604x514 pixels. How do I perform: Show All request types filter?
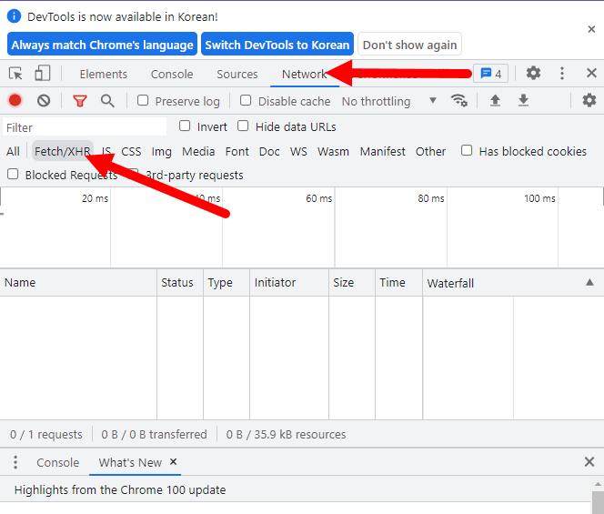click(x=13, y=151)
